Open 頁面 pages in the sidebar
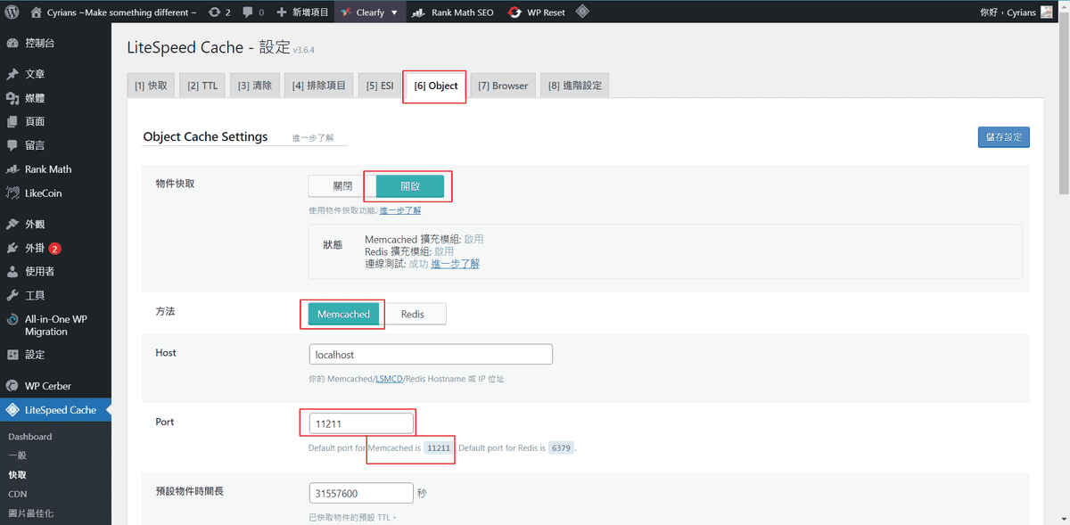 click(55, 121)
